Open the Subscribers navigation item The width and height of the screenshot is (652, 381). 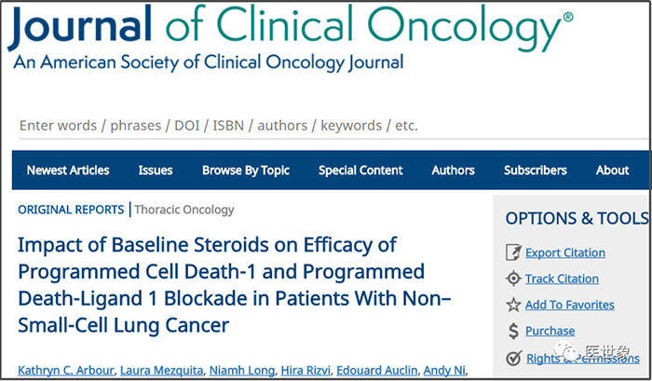(536, 170)
